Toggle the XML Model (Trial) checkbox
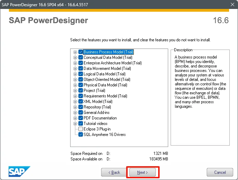This screenshot has height=180, width=238. point(80,102)
